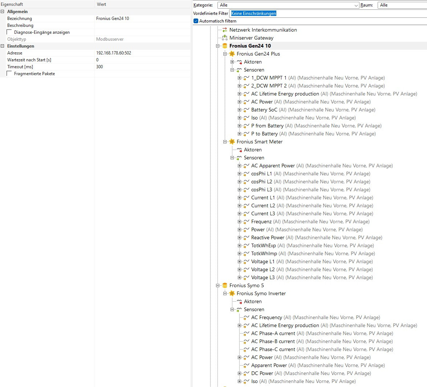Viewport: 427px width, 387px height.
Task: Select the Voltage L1 sensor
Action: pos(312,262)
